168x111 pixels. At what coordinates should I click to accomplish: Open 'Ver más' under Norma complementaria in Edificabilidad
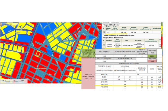coord(145,32)
